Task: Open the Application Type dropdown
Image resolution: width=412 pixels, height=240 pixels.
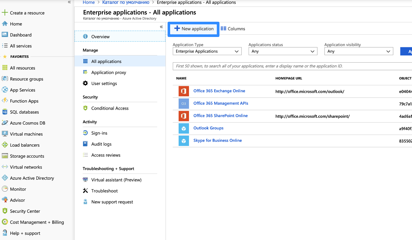Action: [207, 51]
